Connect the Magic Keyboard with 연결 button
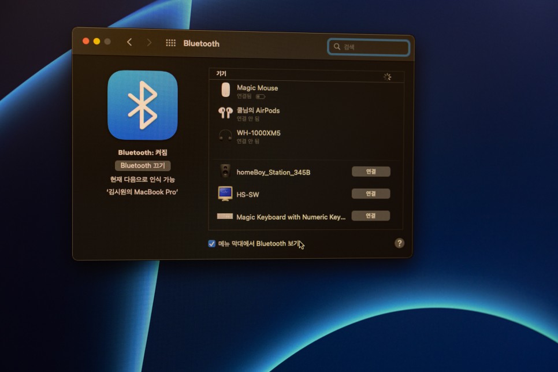The width and height of the screenshot is (558, 372). [370, 215]
